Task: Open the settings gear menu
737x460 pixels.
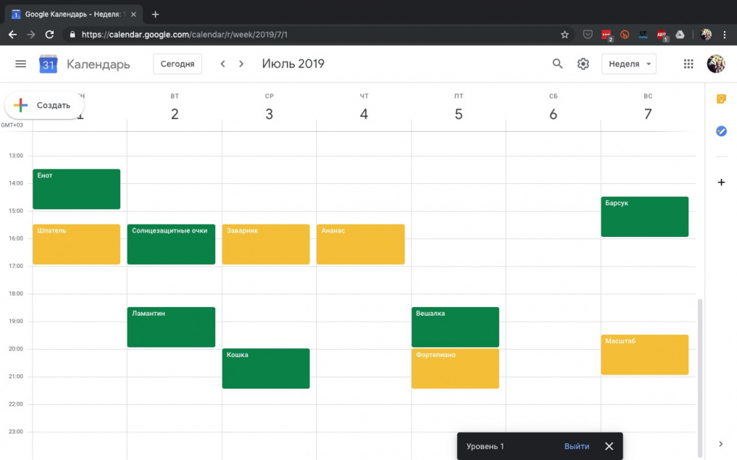Action: pyautogui.click(x=583, y=64)
